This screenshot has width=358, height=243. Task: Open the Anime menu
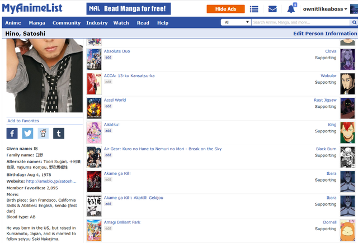click(13, 23)
